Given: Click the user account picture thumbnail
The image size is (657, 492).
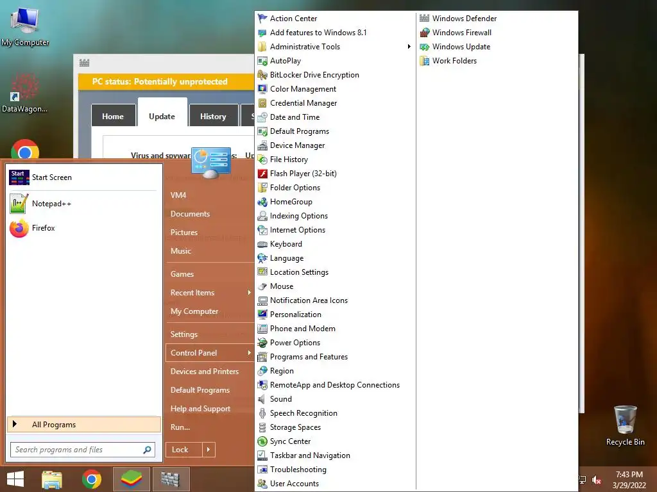Looking at the screenshot, I should (211, 163).
